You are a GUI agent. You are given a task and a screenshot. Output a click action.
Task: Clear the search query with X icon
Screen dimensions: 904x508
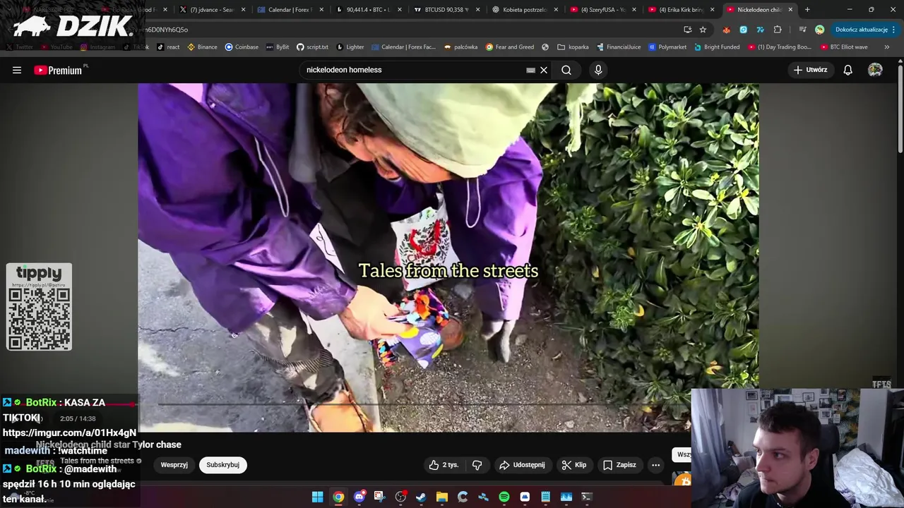[544, 70]
